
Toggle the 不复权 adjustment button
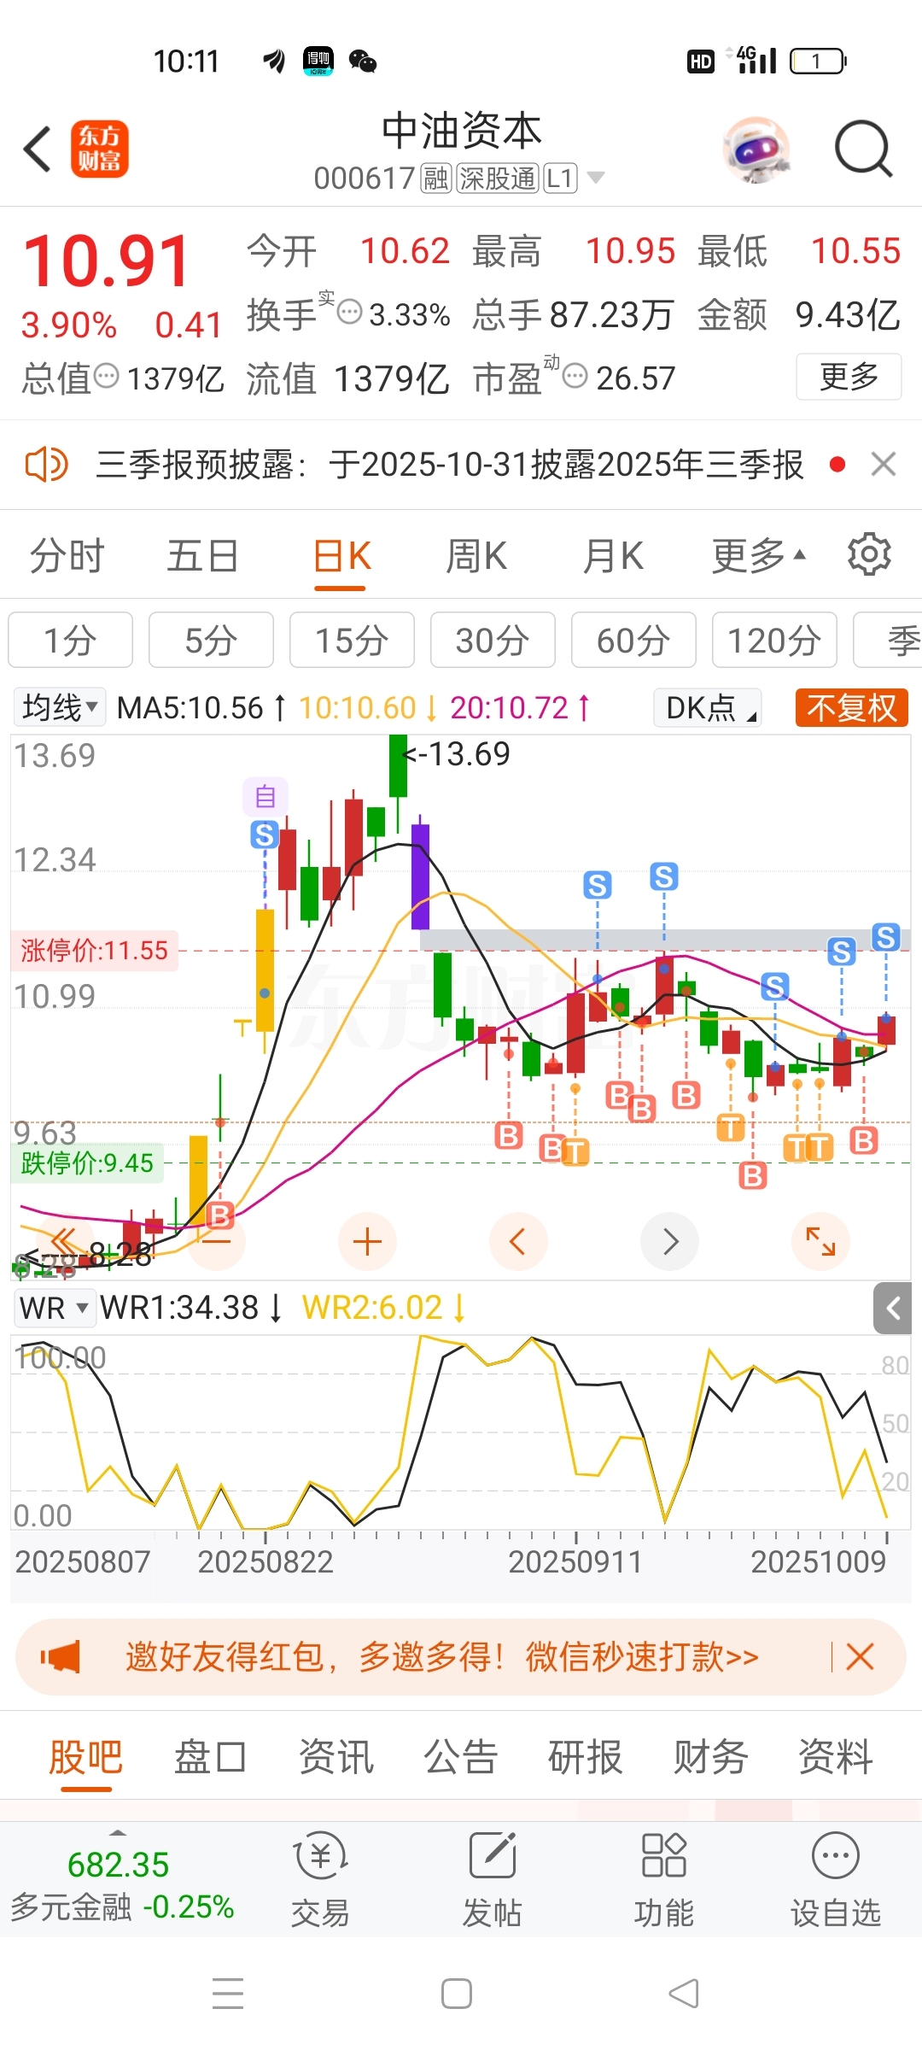[x=851, y=707]
